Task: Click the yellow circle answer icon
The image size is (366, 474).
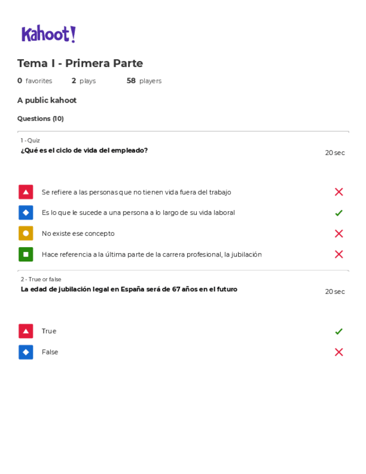Action: coord(26,233)
